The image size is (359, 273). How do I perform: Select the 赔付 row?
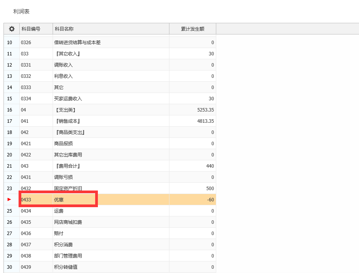110,234
